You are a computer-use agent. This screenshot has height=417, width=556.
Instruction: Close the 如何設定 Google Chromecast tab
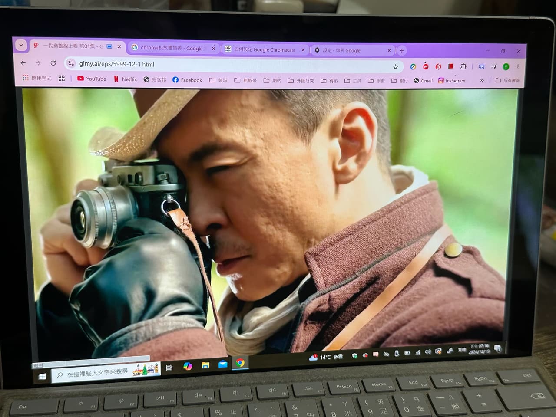pos(303,50)
